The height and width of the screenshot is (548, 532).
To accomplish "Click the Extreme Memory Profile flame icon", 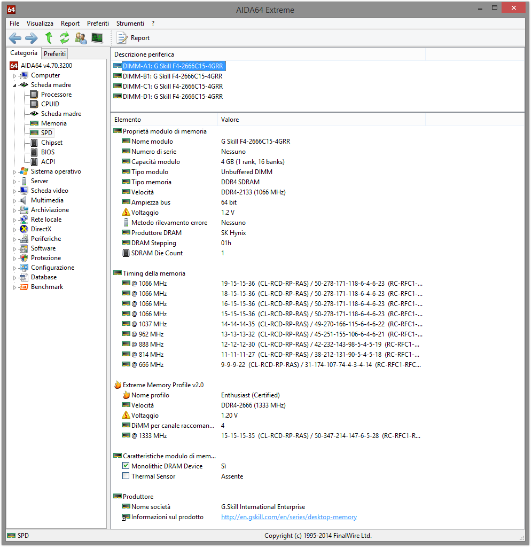I will (118, 385).
